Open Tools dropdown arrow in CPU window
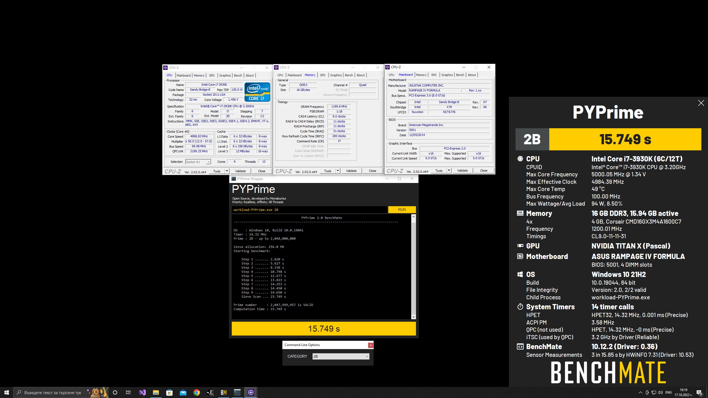The height and width of the screenshot is (398, 708). coord(227,171)
